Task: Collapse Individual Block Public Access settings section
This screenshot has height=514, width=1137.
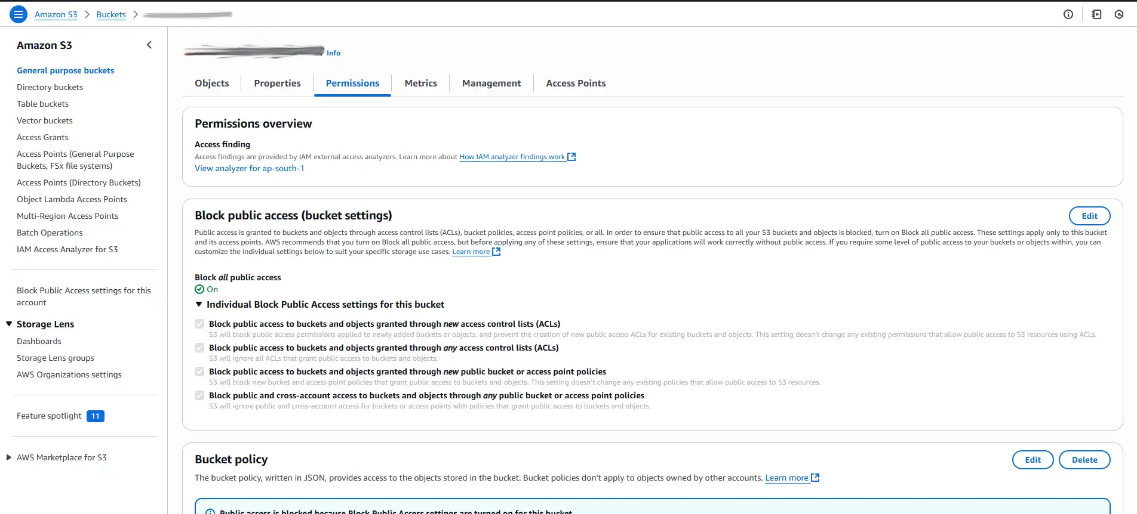Action: pyautogui.click(x=199, y=304)
